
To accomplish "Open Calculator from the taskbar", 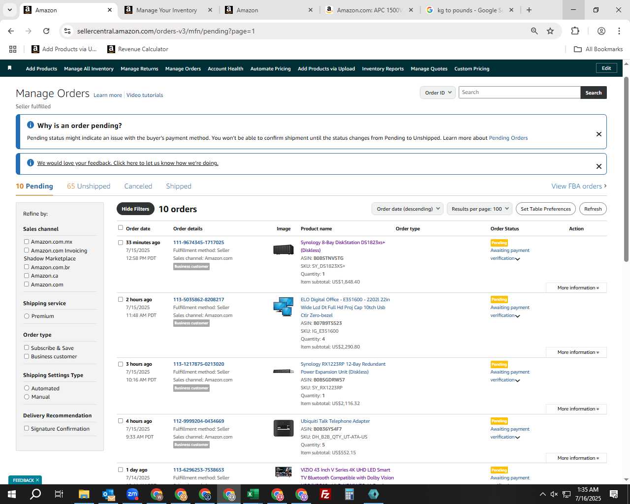I will (x=349, y=494).
